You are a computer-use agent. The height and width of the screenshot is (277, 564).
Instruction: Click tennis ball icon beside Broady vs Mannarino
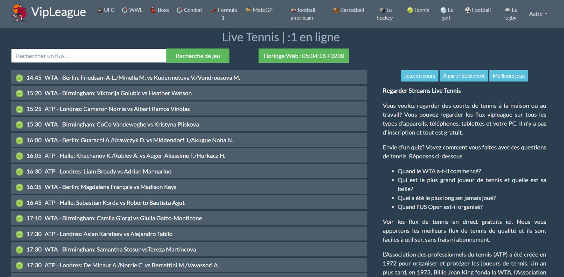pos(19,172)
